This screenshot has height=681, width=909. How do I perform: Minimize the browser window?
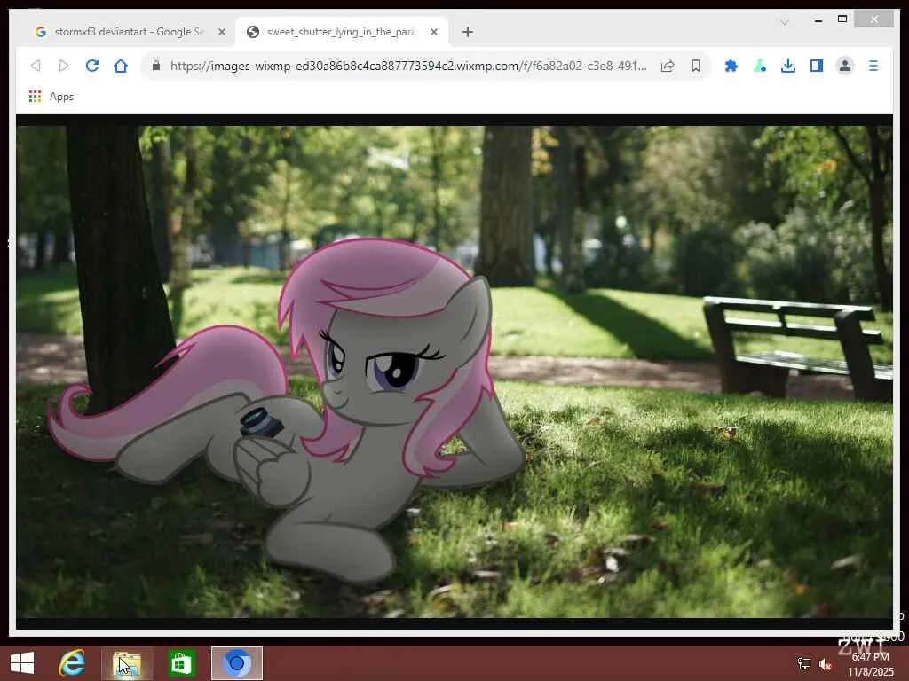[x=818, y=20]
